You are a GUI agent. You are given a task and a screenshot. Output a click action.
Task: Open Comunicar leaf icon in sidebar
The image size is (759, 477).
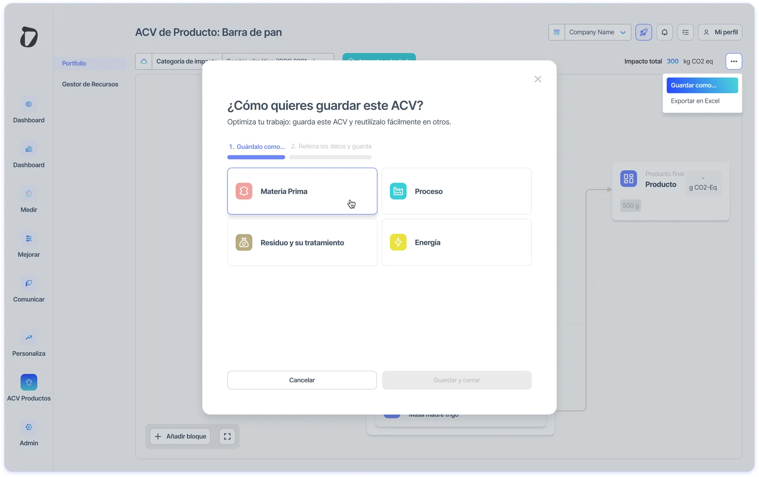tap(29, 283)
